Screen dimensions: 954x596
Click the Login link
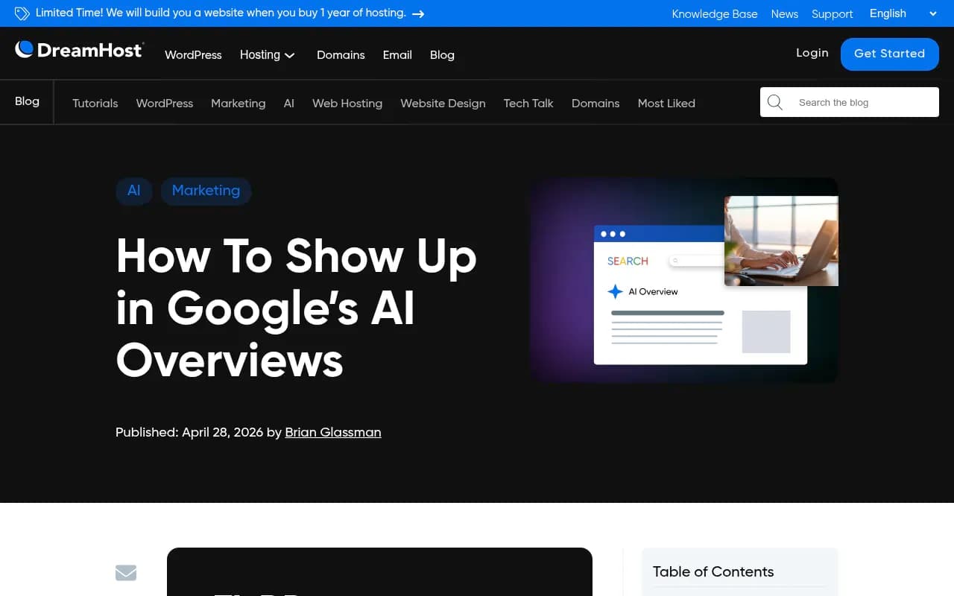(x=812, y=53)
